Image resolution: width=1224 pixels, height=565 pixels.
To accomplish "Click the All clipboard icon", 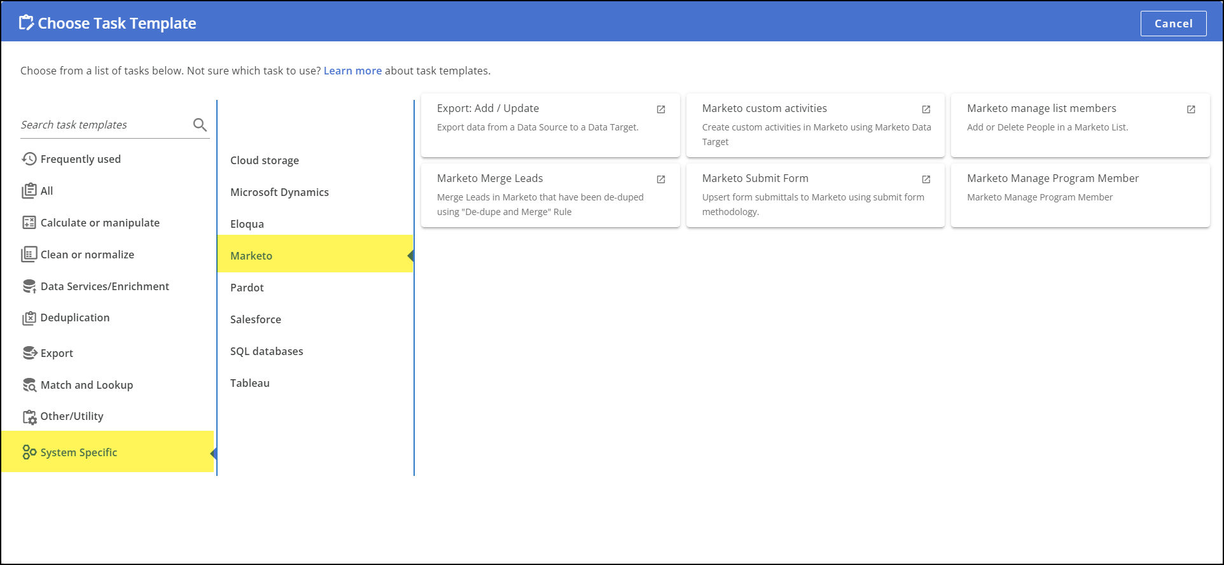I will (x=29, y=191).
